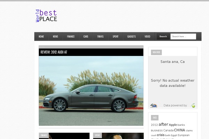Open the 'Canada' tag
The image size is (209, 139).
pos(168,130)
